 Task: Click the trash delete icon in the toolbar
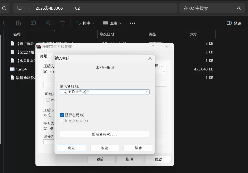[62, 23]
